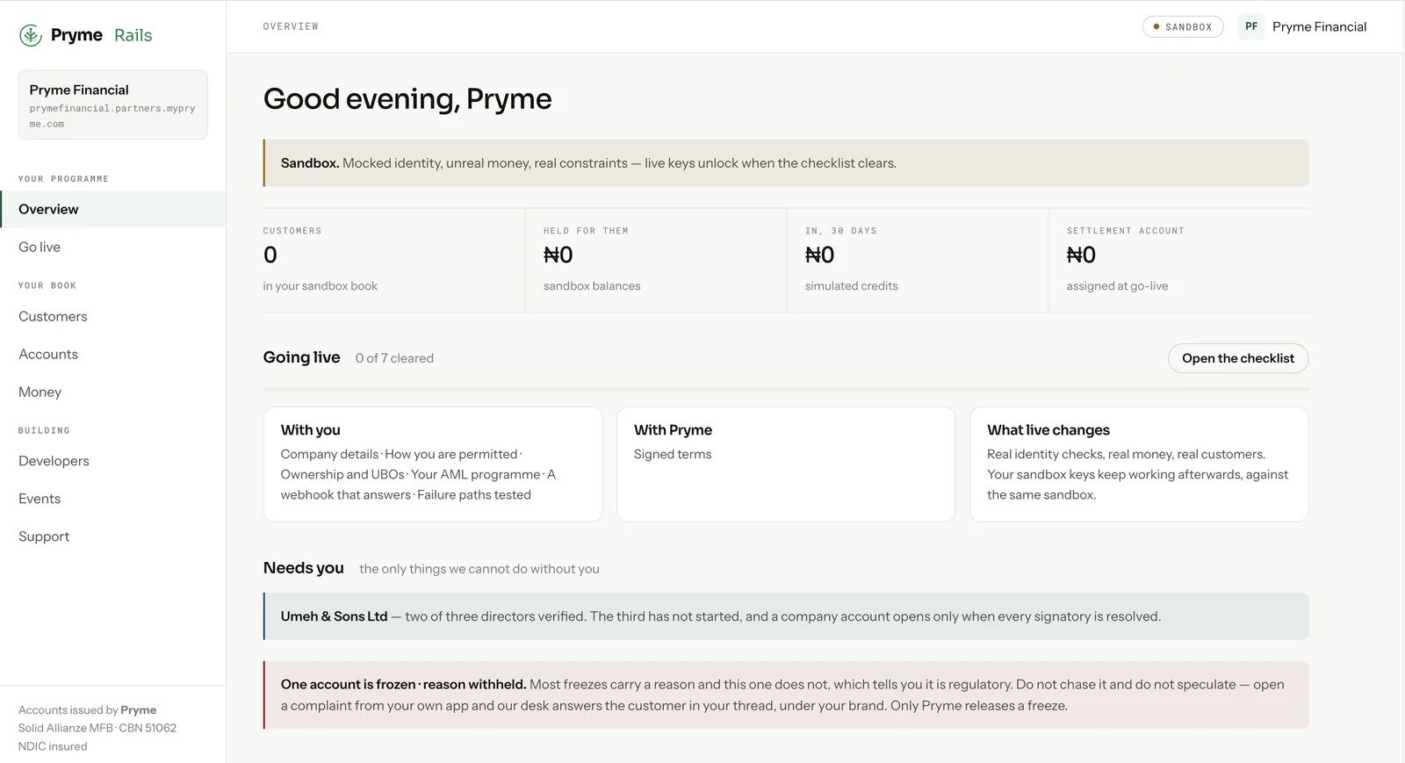Click the Sandbox info banner
Viewport: 1405px width, 763px height.
[x=786, y=162]
